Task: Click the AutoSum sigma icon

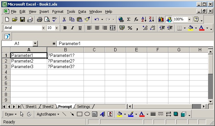Action: [128, 19]
